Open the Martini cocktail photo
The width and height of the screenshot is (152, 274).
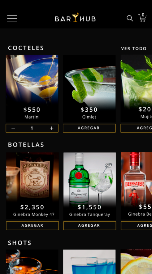32,80
